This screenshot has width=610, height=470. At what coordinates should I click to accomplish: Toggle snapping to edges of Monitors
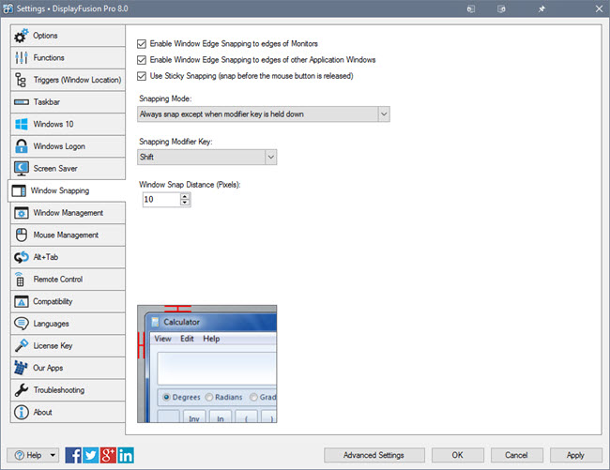coord(142,43)
